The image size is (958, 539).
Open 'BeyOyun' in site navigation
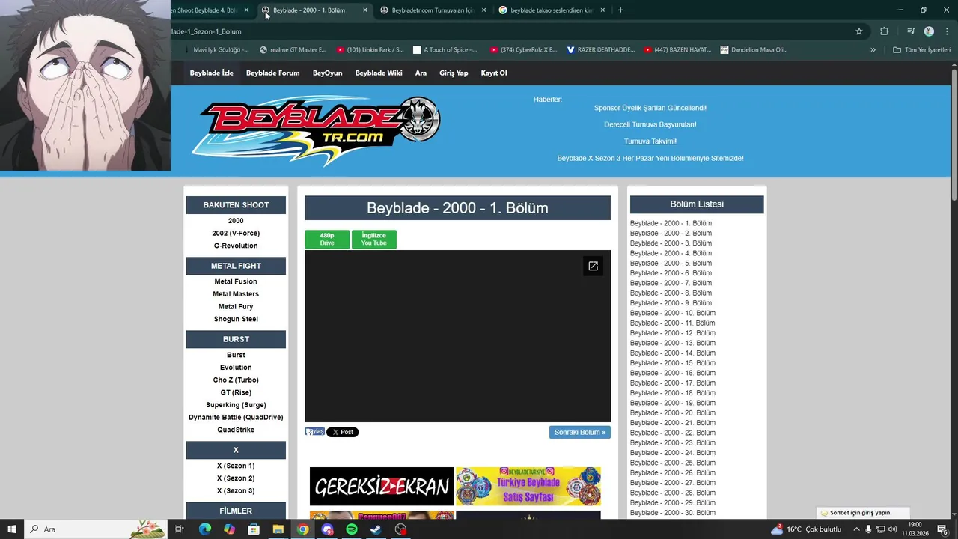[x=327, y=73]
